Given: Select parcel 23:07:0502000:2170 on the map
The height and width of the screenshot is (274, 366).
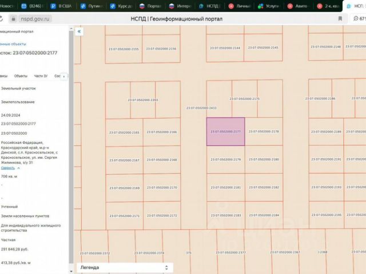Looking at the screenshot, I should (162, 188).
